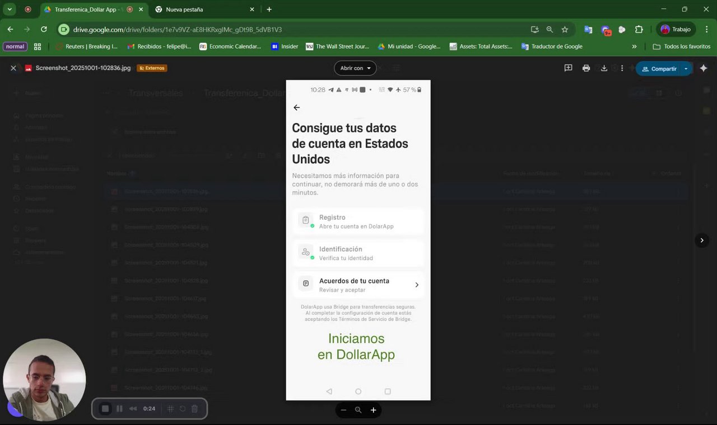
Task: Click the Identificación row in phone screenshot
Action: (x=358, y=253)
